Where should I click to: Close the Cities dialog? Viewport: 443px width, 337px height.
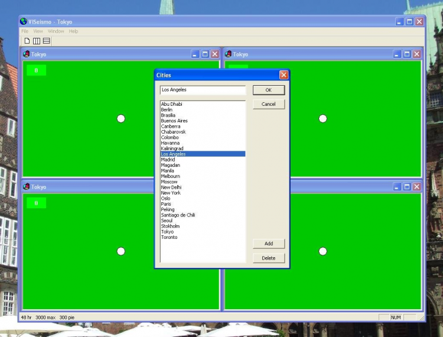[284, 75]
